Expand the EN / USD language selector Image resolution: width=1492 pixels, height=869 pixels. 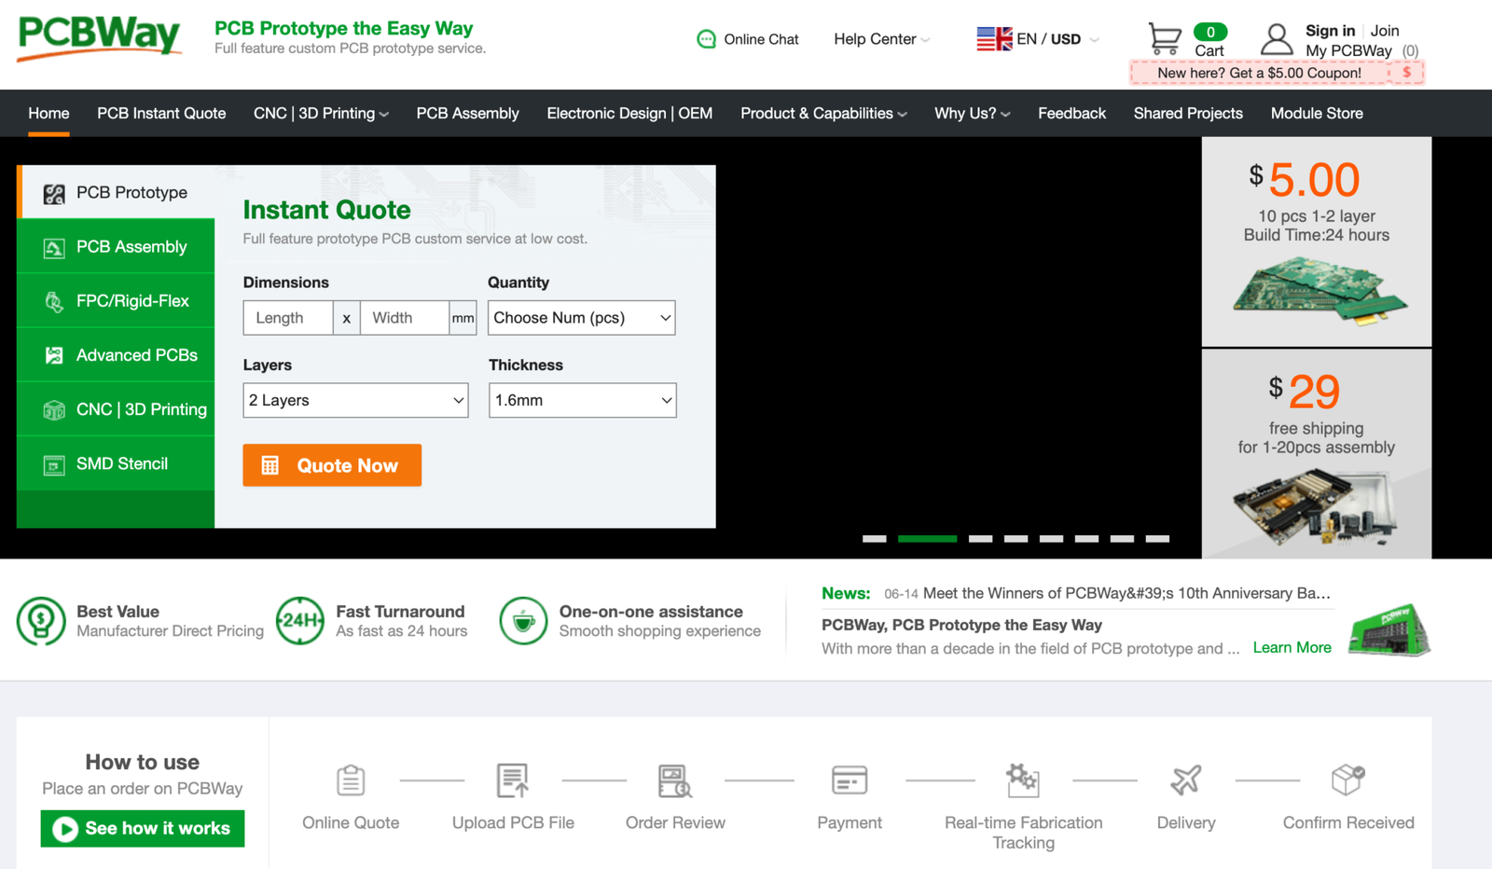tap(1037, 39)
